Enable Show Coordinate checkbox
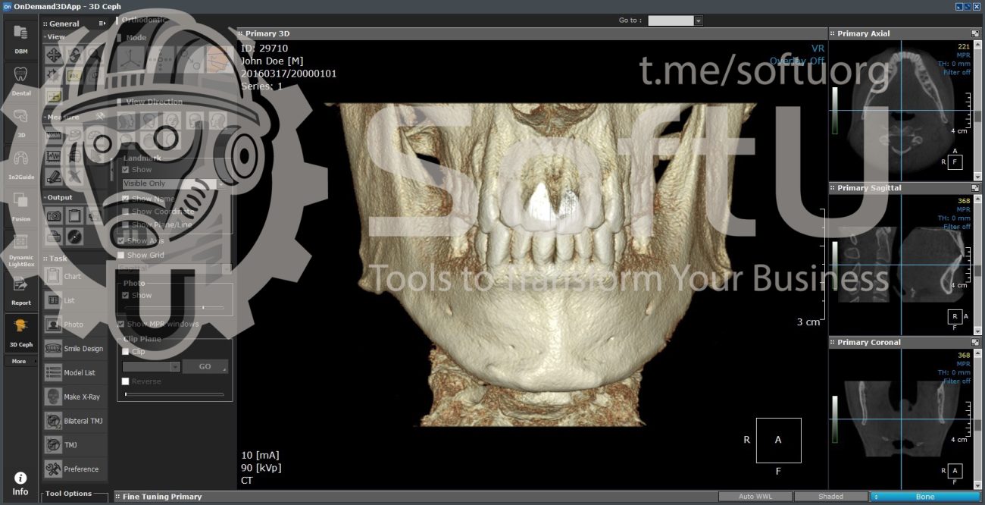The image size is (985, 505). 126,212
